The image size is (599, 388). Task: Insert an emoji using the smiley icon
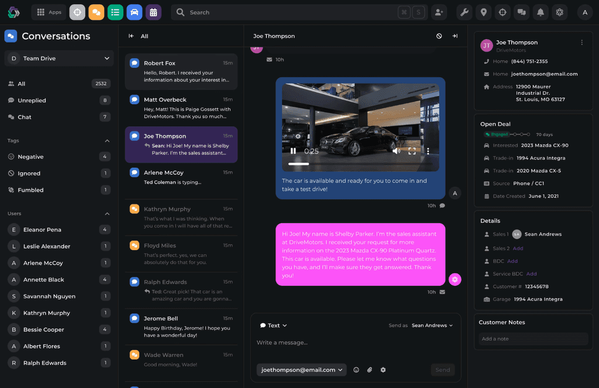(x=356, y=369)
